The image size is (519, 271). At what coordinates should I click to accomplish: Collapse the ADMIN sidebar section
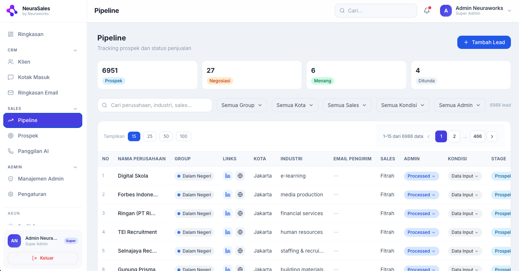click(75, 167)
